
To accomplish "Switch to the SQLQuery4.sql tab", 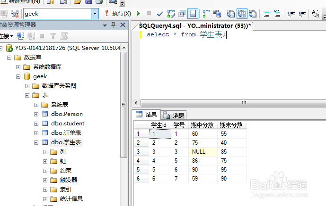I will coord(195,26).
